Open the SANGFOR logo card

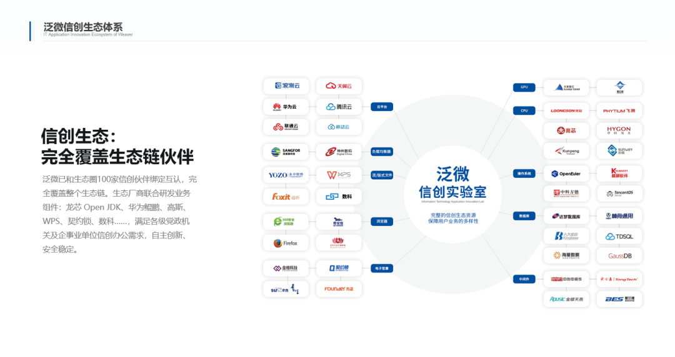click(286, 152)
